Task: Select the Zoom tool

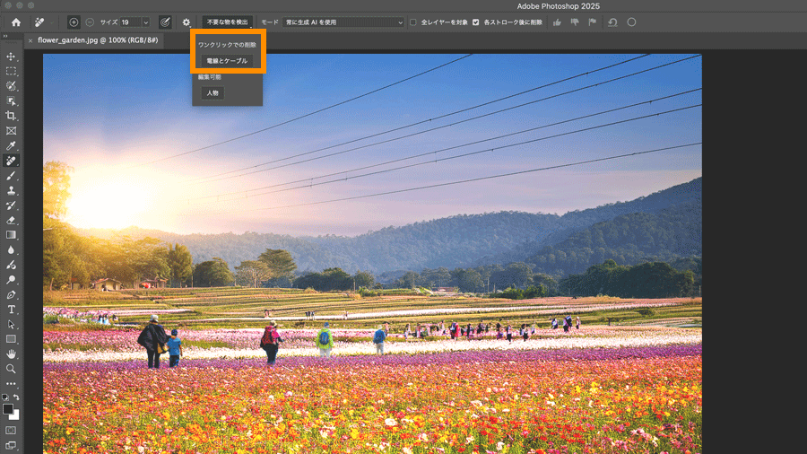Action: (11, 369)
